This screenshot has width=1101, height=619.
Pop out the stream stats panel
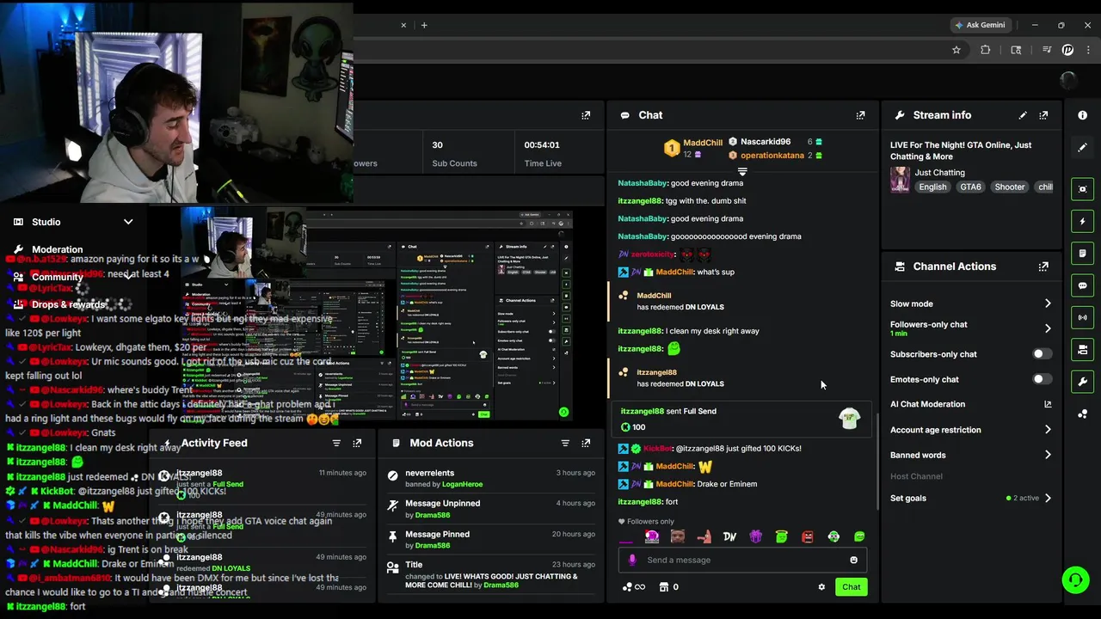pyautogui.click(x=586, y=115)
